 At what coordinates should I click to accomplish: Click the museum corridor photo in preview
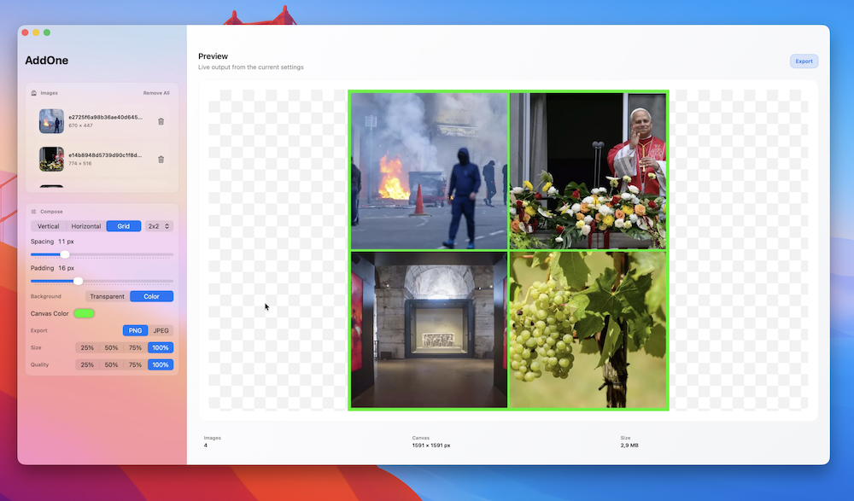click(x=430, y=329)
